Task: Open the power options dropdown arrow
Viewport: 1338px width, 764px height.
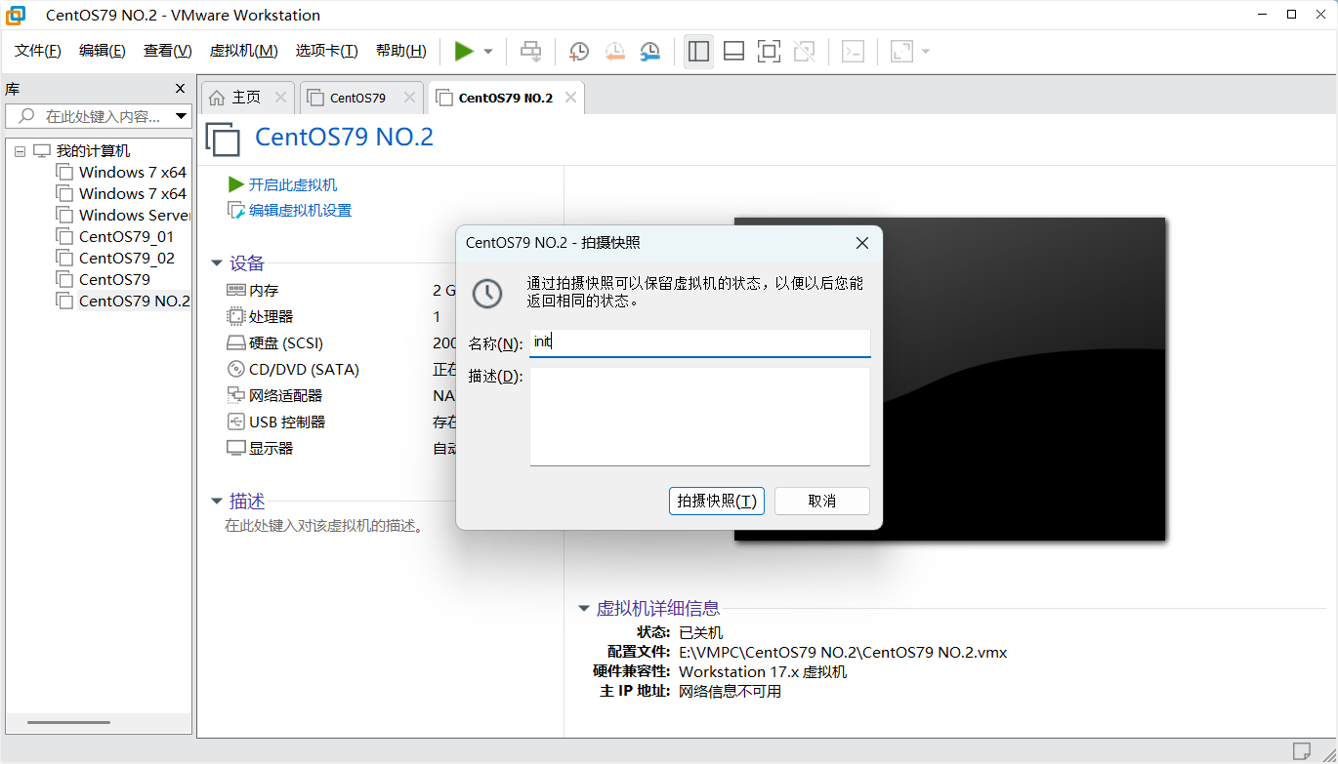Action: (488, 52)
